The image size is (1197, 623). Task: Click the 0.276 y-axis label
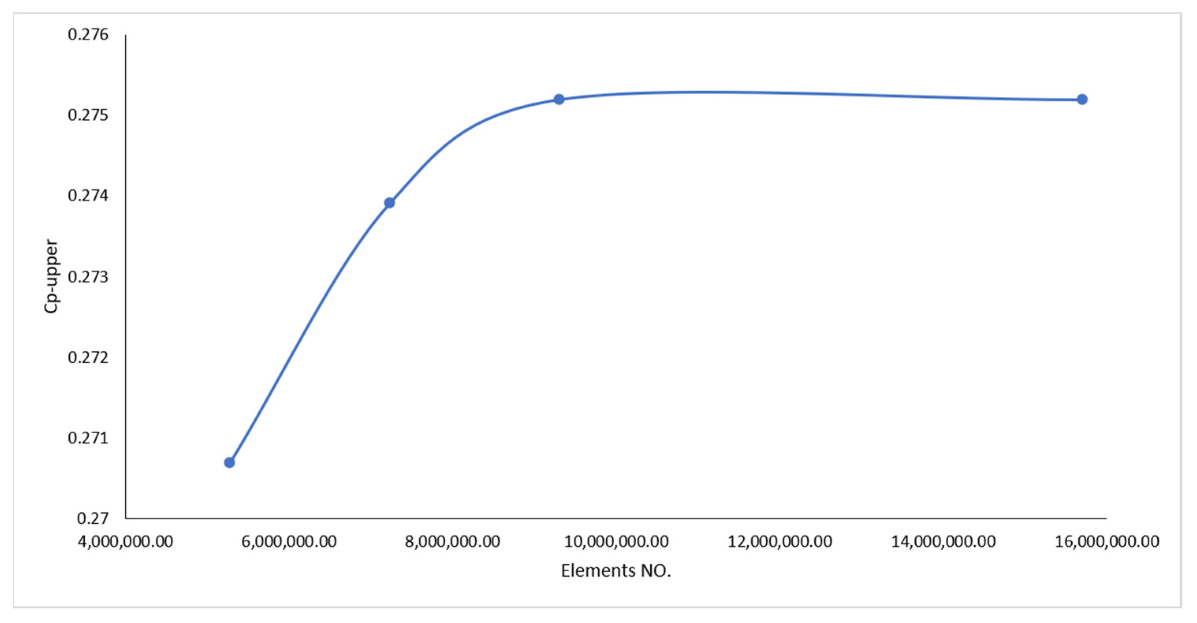click(x=88, y=34)
